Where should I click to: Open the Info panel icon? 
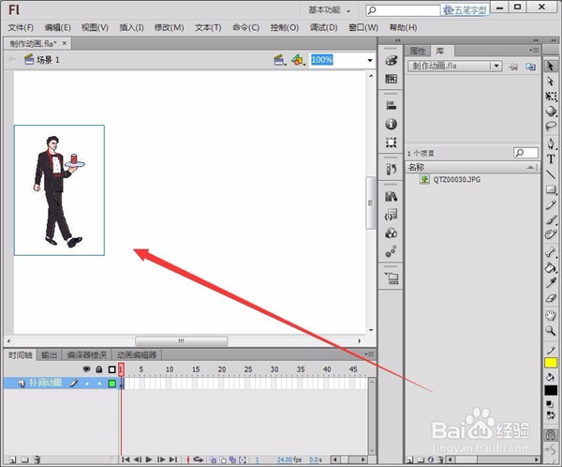pos(391,124)
